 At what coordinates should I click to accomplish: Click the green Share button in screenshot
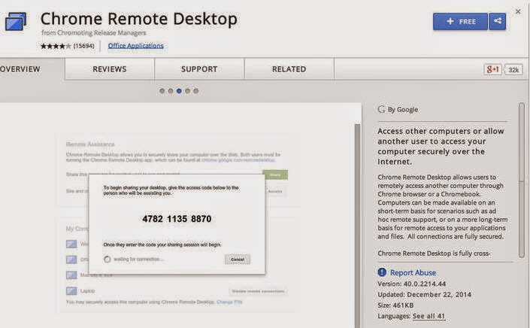pyautogui.click(x=275, y=175)
